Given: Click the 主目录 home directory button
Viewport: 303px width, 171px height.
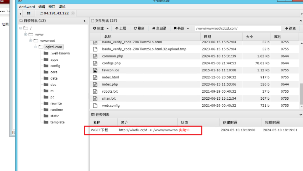Looking at the screenshot, I should coord(159,28).
